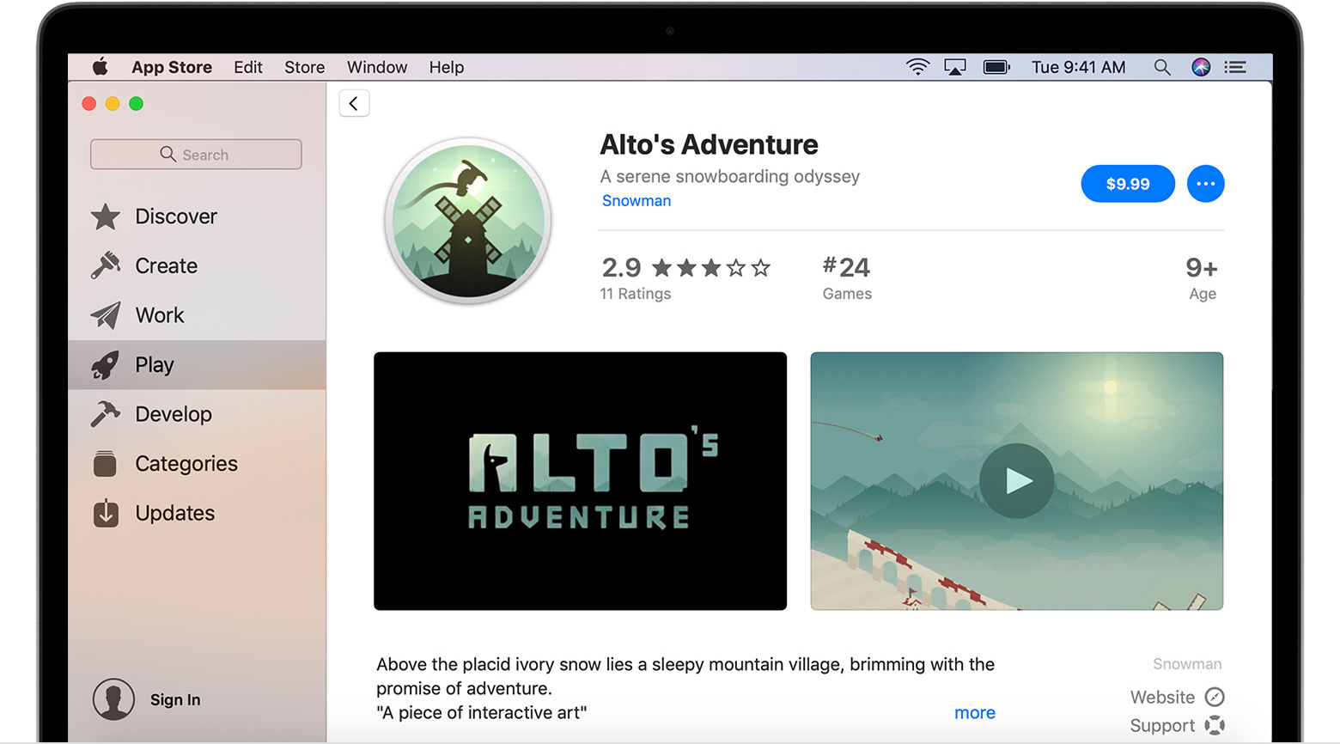Click the app title Alto's Adventure
This screenshot has height=744, width=1340.
[709, 144]
